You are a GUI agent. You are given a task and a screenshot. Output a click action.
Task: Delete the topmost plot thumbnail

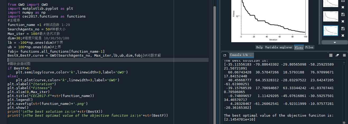343,7
